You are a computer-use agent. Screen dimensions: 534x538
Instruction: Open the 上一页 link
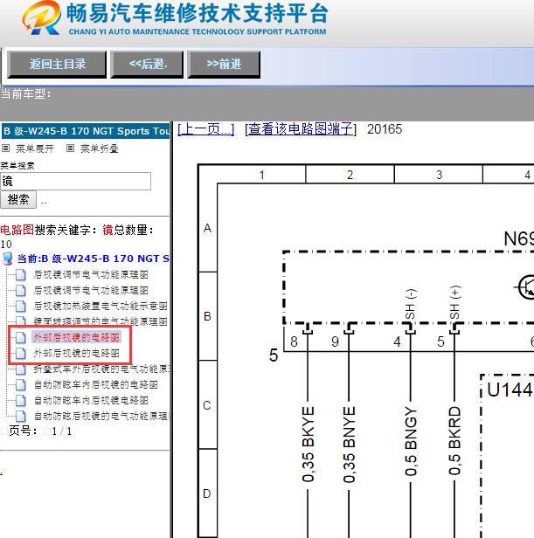(x=206, y=129)
